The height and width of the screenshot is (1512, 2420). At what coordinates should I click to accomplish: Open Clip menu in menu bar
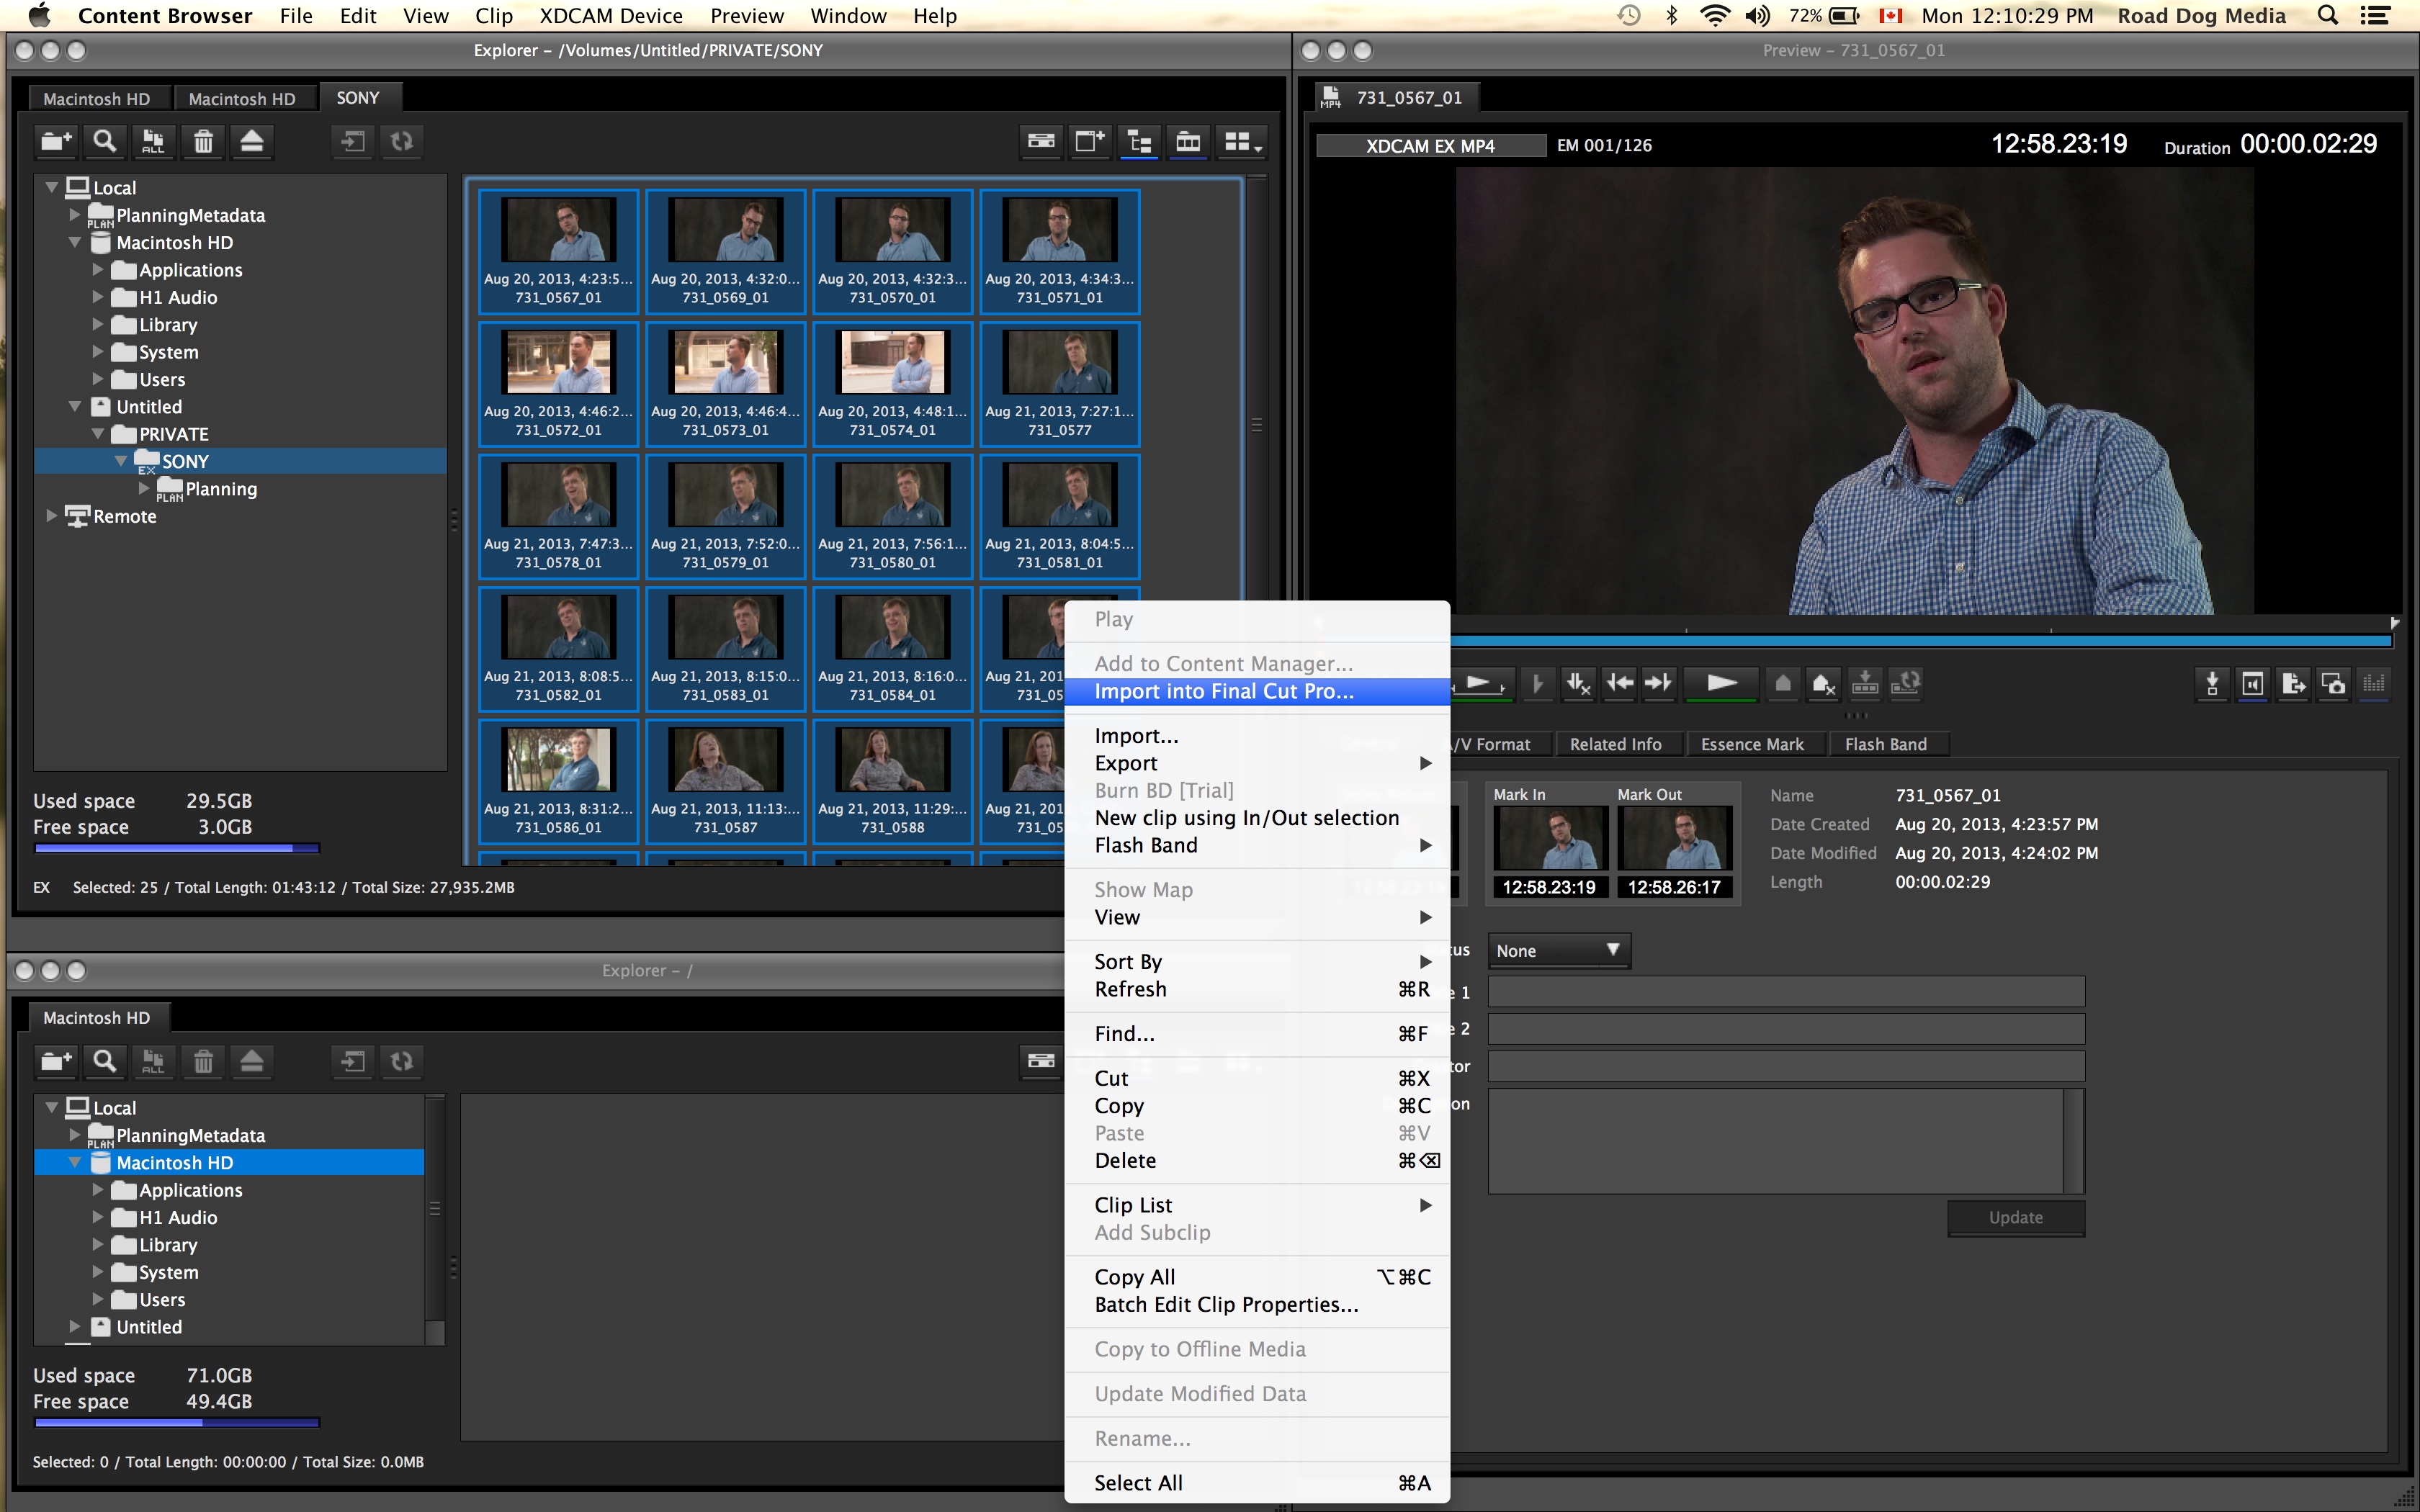(494, 16)
